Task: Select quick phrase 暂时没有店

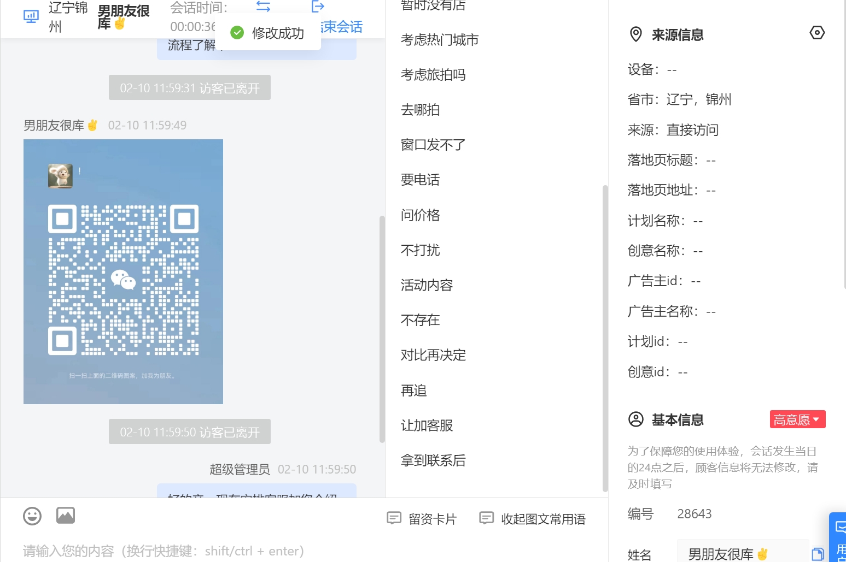Action: (433, 5)
